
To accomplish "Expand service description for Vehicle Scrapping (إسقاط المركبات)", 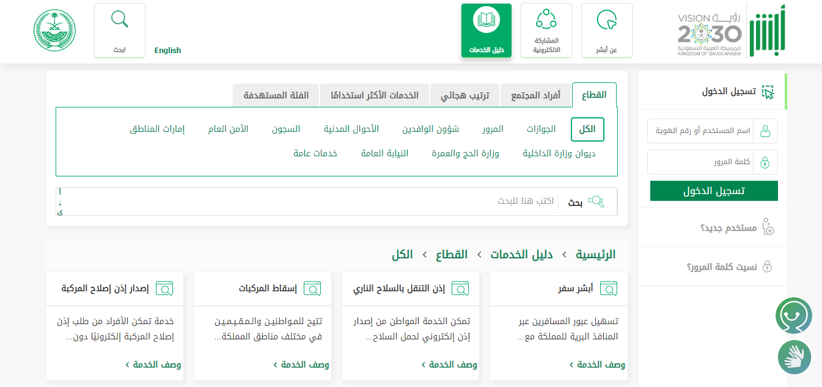I will [301, 365].
